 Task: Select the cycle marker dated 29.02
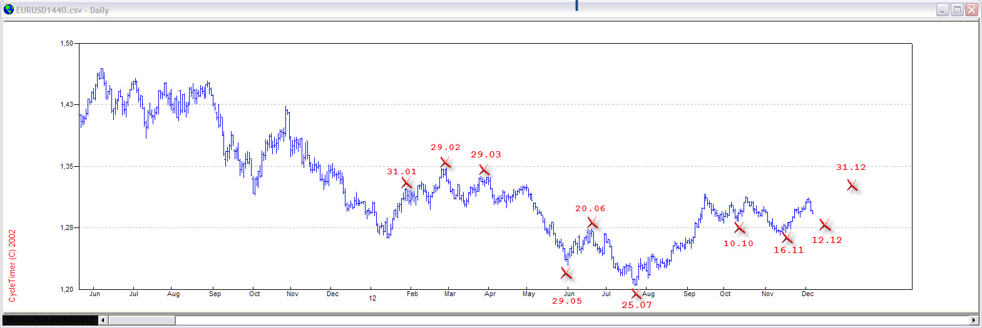click(446, 162)
